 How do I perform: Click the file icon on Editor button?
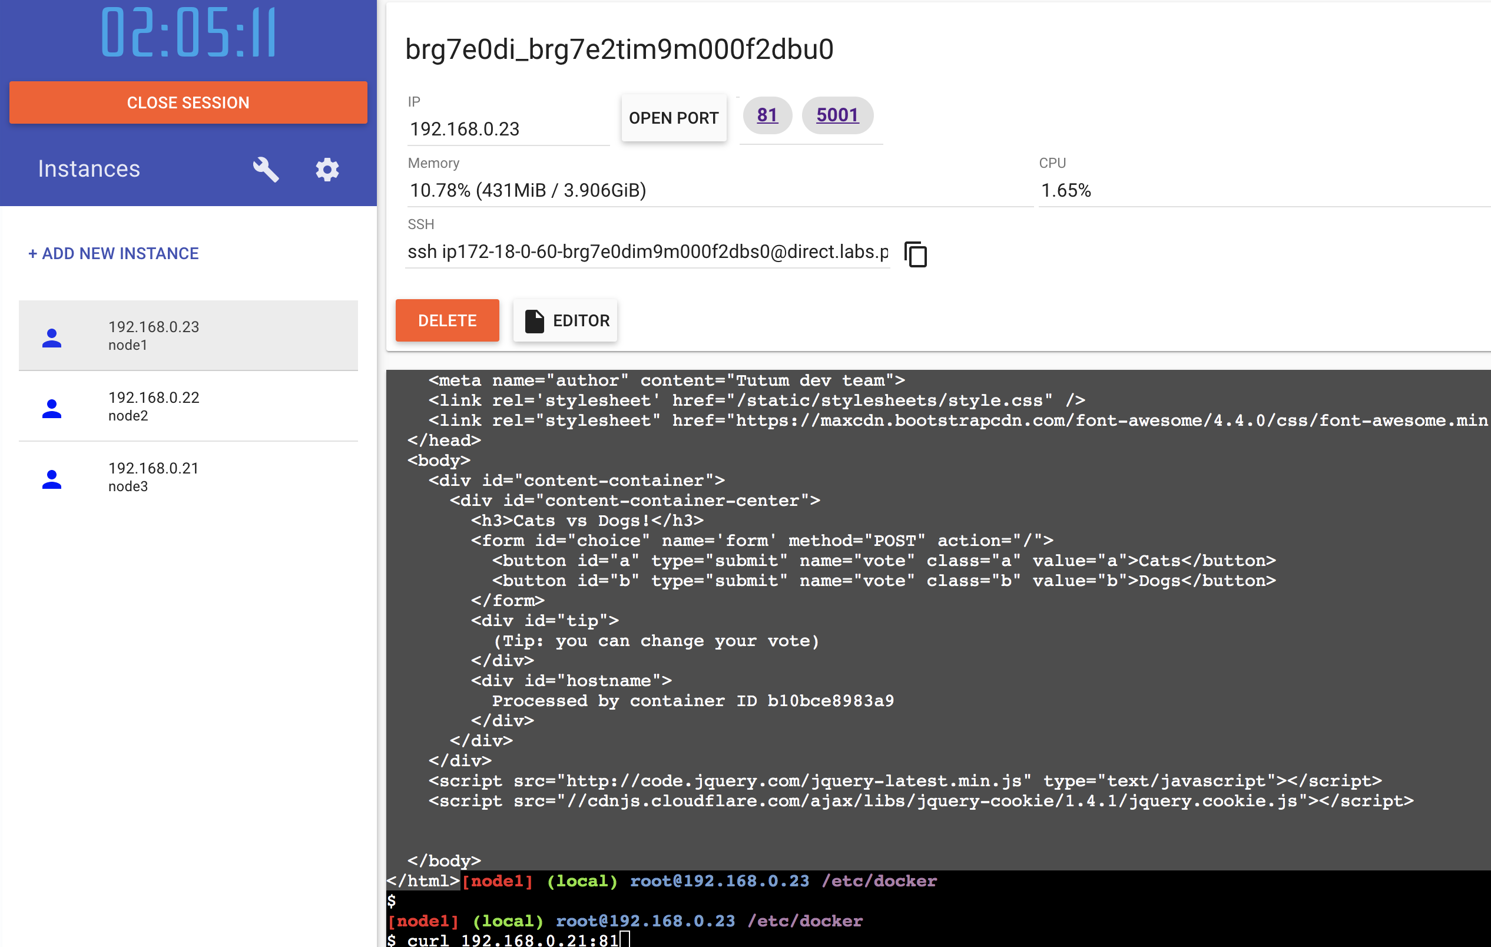pyautogui.click(x=534, y=321)
